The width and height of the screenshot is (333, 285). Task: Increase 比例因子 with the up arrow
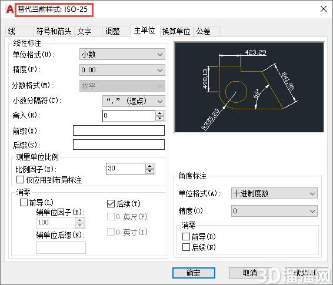click(x=150, y=166)
